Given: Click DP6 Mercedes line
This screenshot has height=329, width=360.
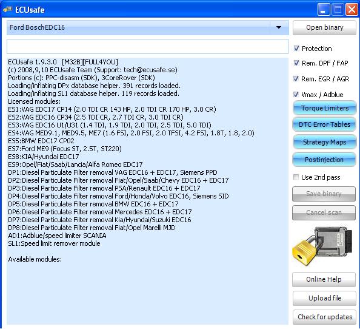Looking at the screenshot, I should point(99,212).
